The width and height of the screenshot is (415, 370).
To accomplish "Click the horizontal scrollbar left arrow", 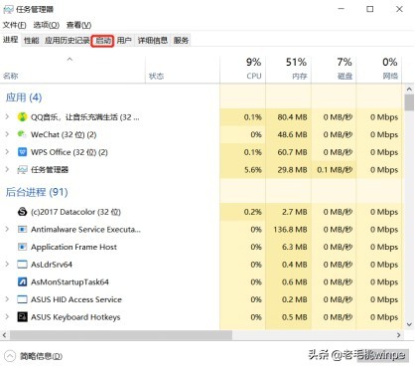I will pos(4,335).
